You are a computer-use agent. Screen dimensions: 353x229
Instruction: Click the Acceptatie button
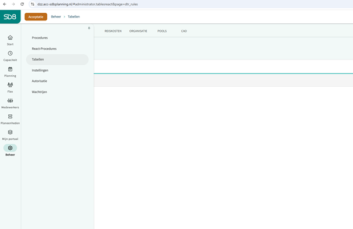tap(36, 17)
